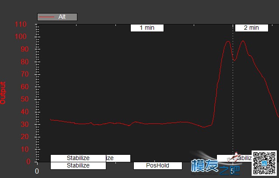The width and height of the screenshot is (279, 178).
Task: Click the 40 value on the Y axis
Action: (x=24, y=112)
